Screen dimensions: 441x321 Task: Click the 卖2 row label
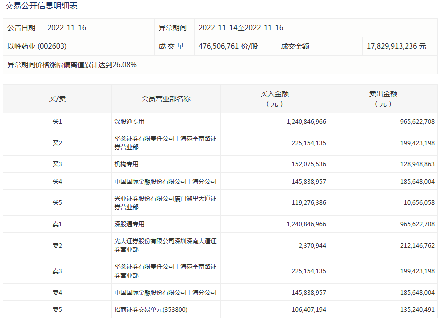57,245
